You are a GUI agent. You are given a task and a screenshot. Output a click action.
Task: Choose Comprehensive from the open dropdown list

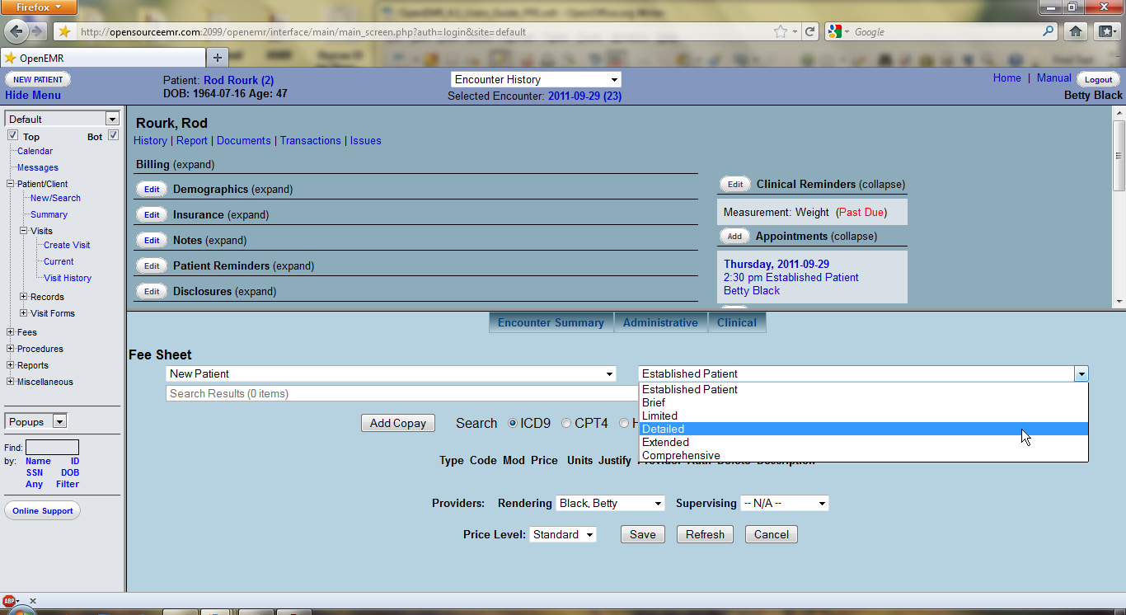pos(681,455)
